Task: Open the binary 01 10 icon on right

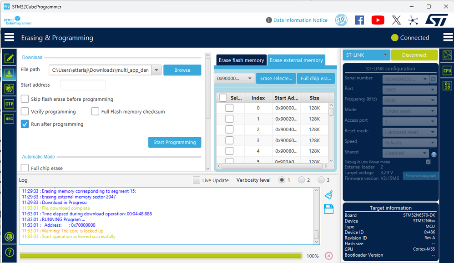Action: click(x=447, y=85)
